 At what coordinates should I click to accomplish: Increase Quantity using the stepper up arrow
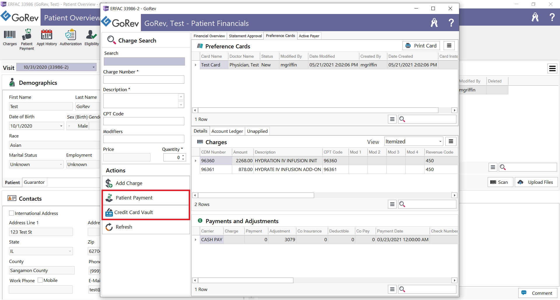click(183, 156)
